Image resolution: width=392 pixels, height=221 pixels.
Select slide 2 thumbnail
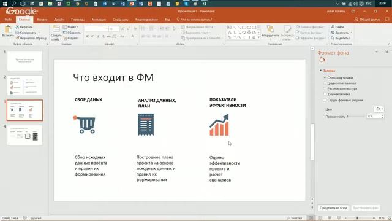coord(24,85)
